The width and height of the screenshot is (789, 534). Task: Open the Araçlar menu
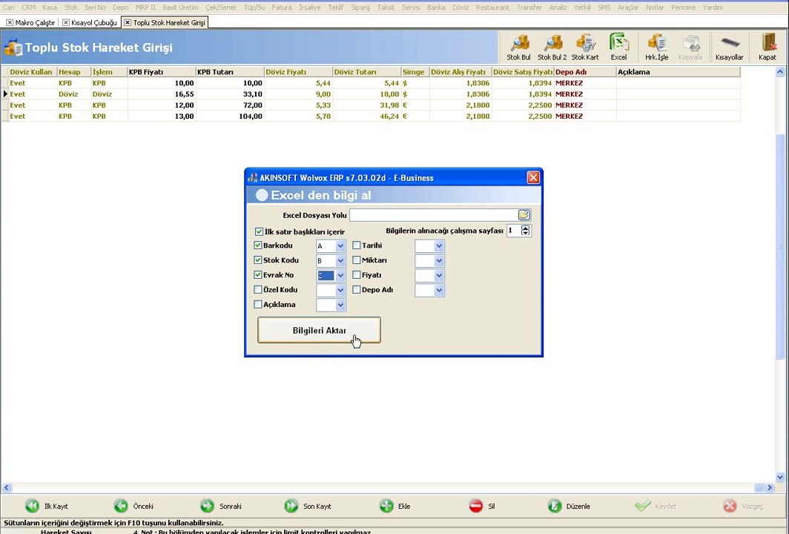(x=628, y=7)
